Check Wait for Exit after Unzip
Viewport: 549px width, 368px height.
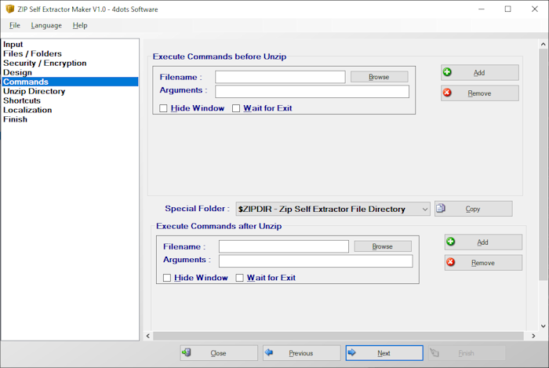[x=240, y=278]
